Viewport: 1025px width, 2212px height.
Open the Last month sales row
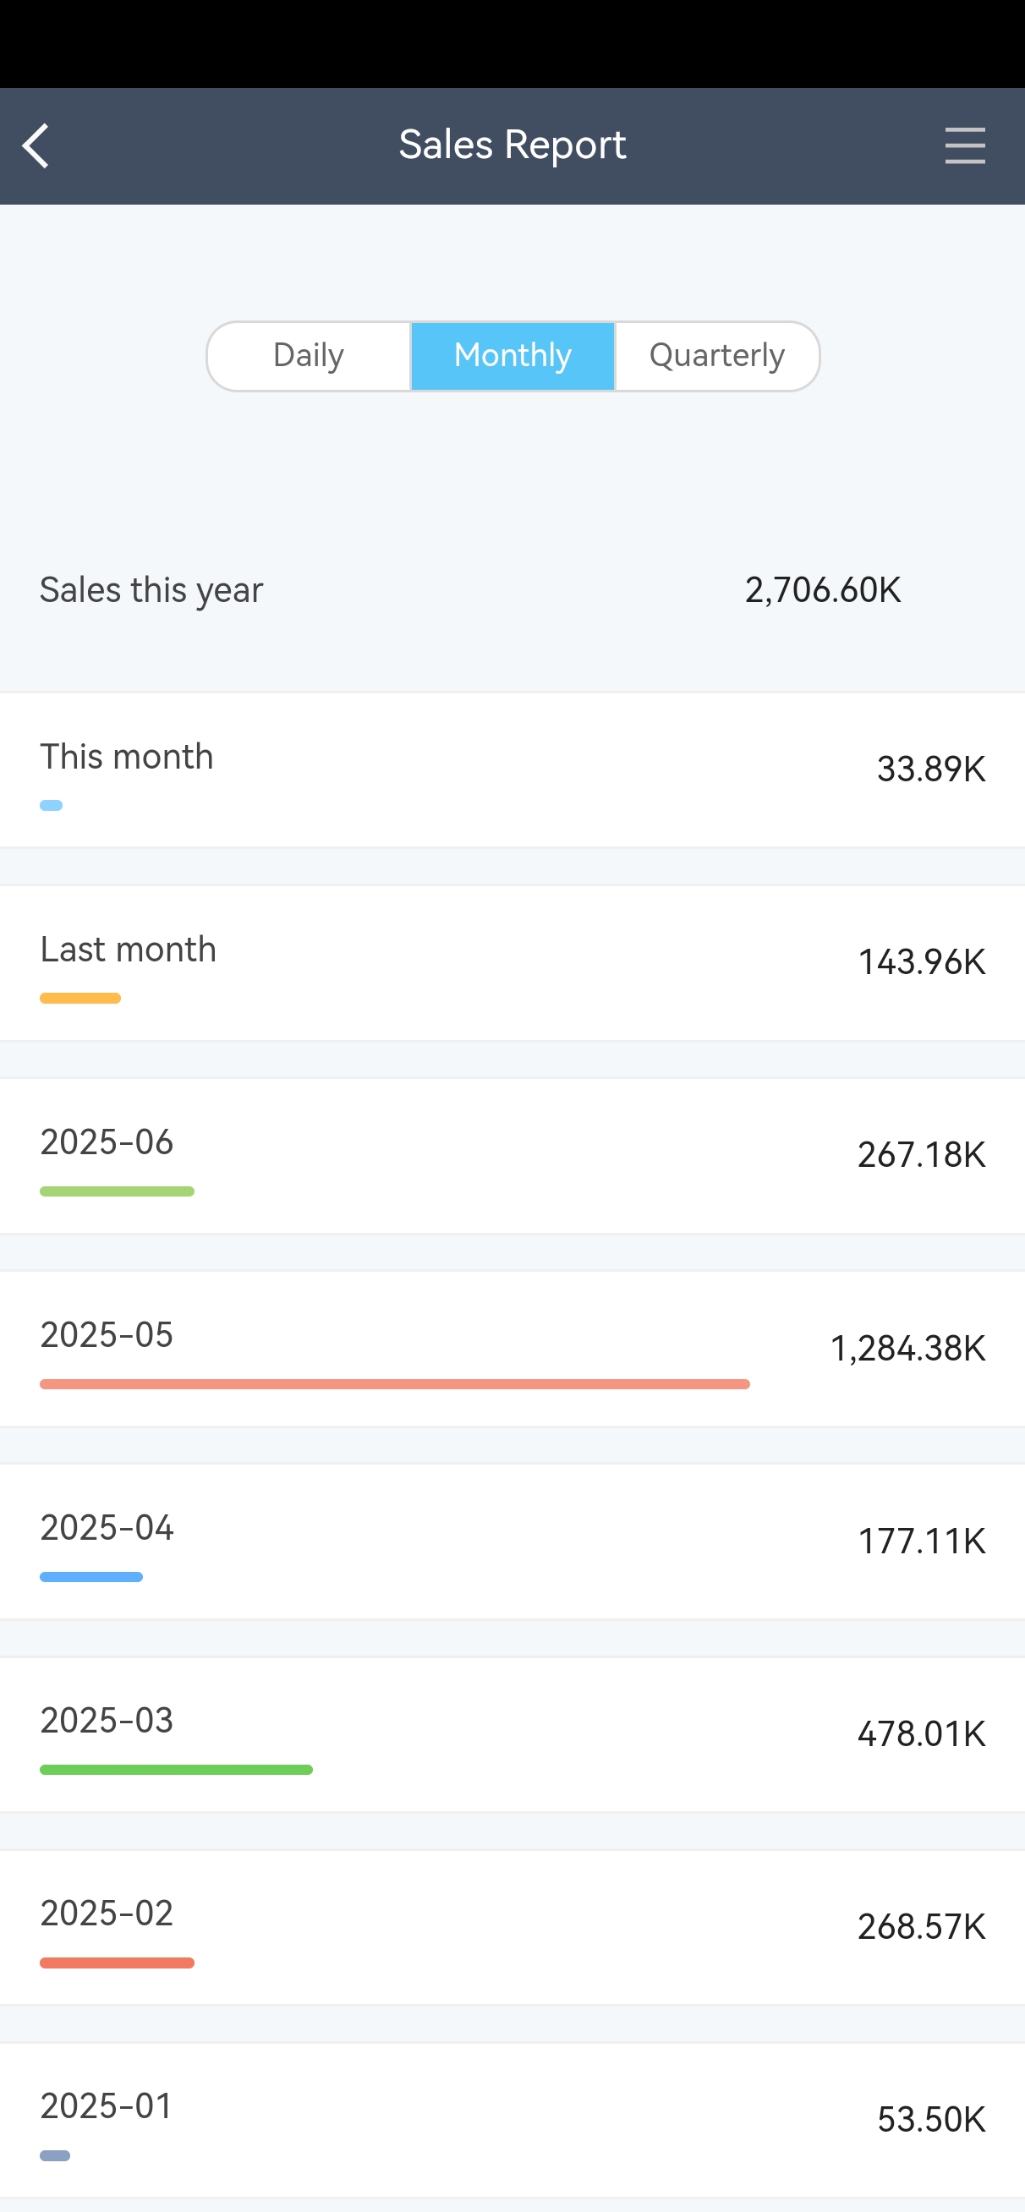click(x=512, y=962)
